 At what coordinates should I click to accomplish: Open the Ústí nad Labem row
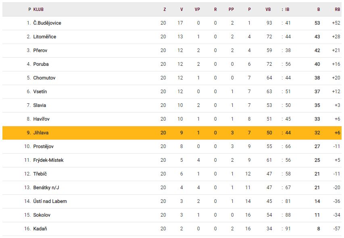coord(50,201)
